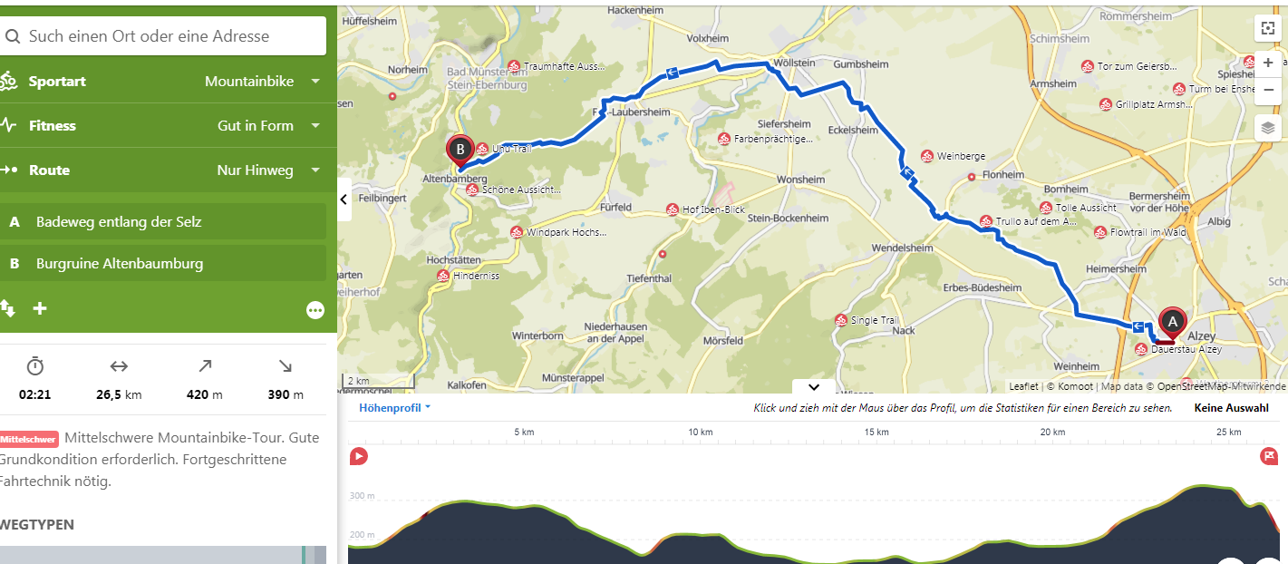Open the Fitness Gut in Form dropdown
The height and width of the screenshot is (564, 1288).
168,125
